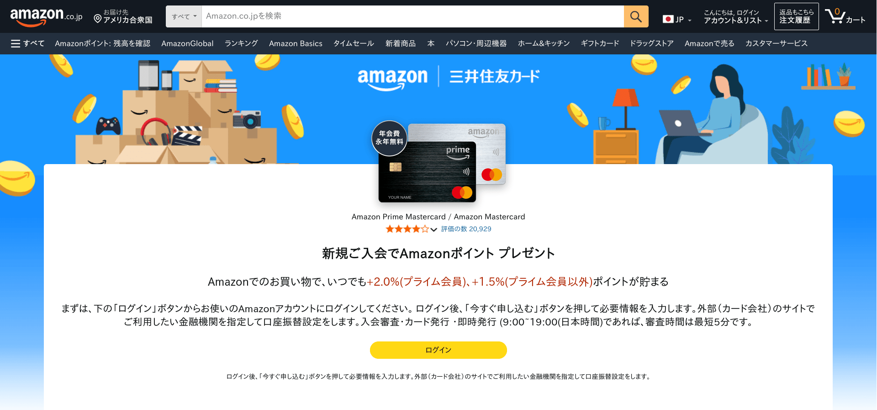Open the shopping cart icon

[x=845, y=16]
